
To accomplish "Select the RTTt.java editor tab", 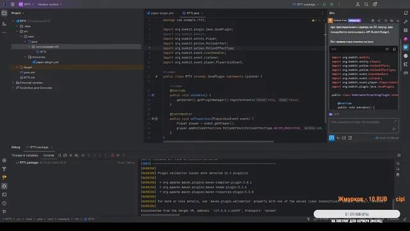I will [x=193, y=13].
